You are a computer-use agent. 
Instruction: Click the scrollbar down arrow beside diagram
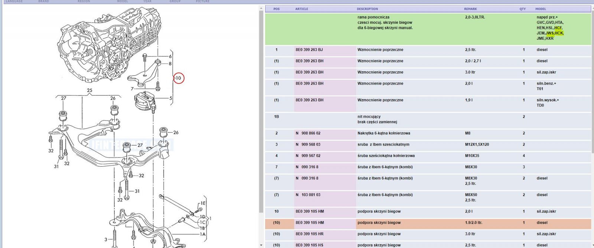tap(261, 245)
